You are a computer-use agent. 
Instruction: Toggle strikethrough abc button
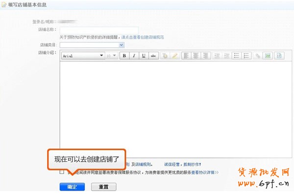(x=153, y=56)
